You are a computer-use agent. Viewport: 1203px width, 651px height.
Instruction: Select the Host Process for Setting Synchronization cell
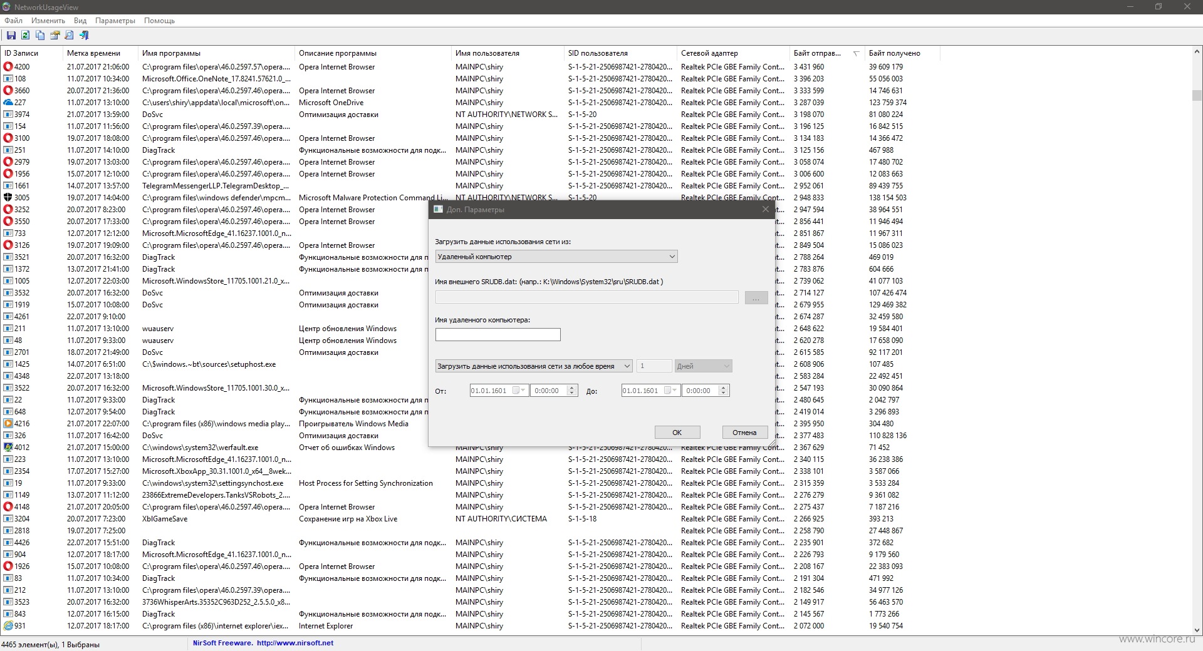point(366,483)
